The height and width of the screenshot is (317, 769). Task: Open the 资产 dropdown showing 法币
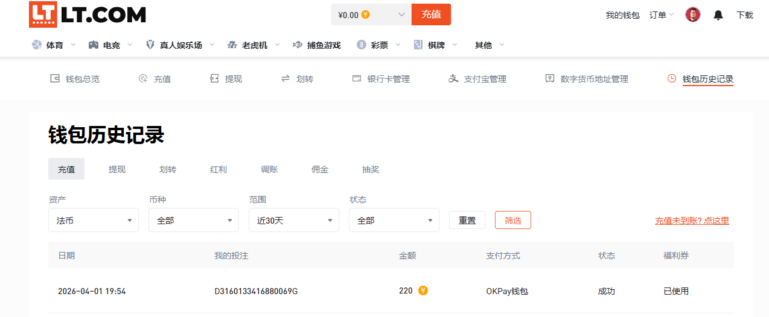tap(94, 220)
